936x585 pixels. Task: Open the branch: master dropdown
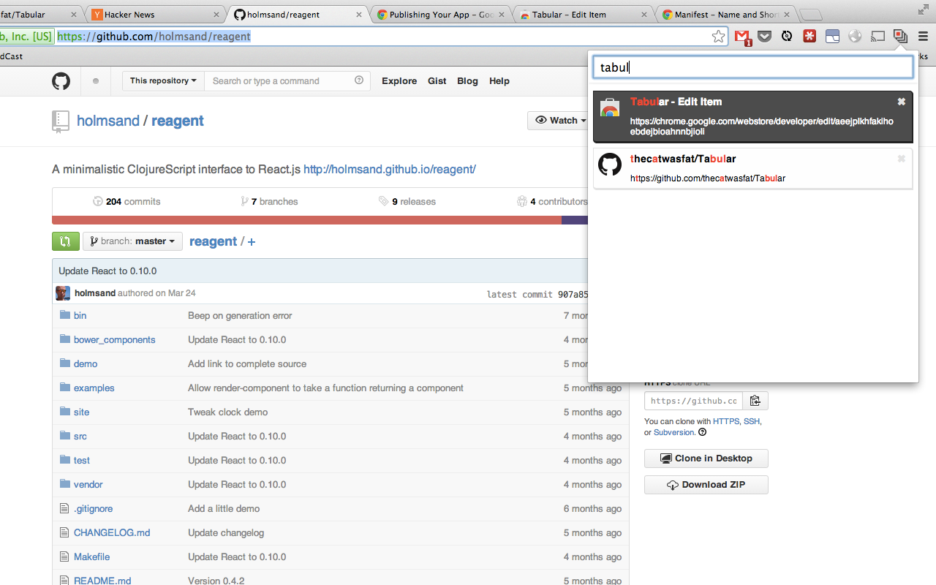(132, 241)
